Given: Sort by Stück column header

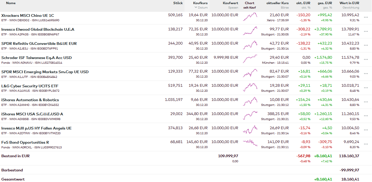Looking at the screenshot, I should pos(178,3).
